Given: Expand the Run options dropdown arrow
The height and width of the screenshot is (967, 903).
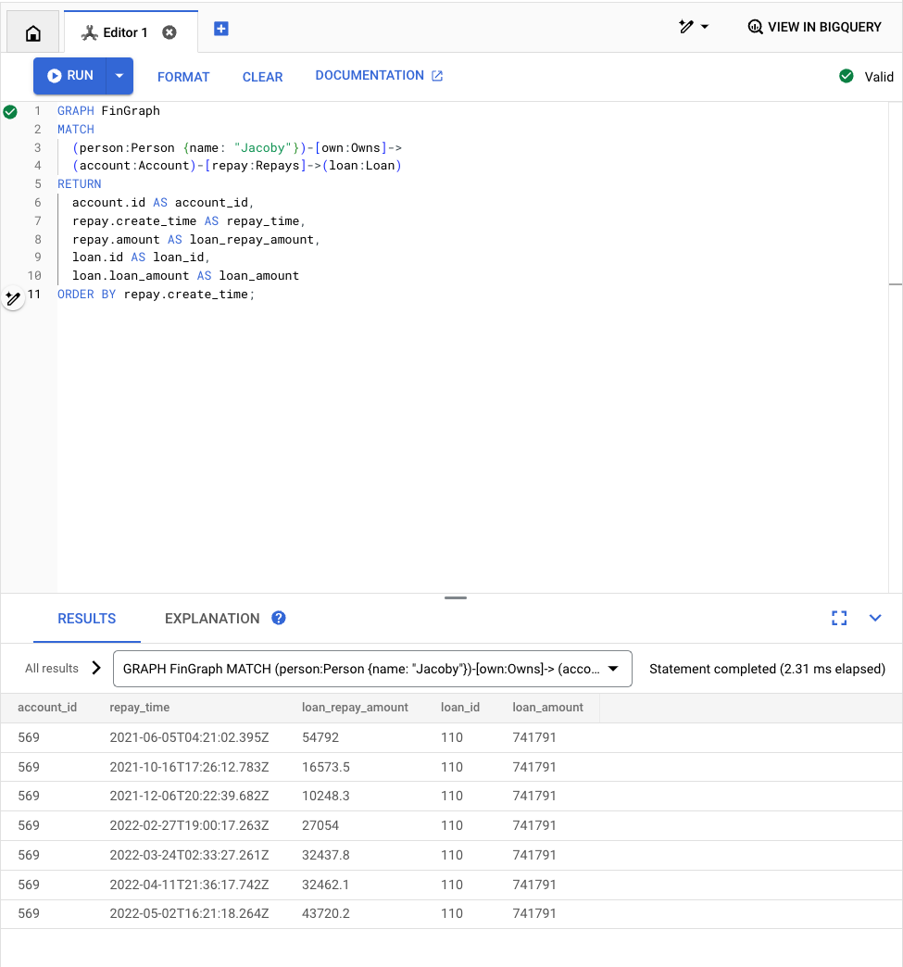Looking at the screenshot, I should click(119, 76).
